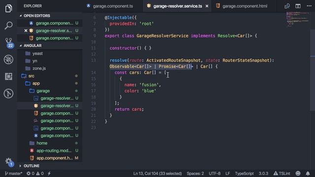Open the editor More Actions menu
Screen dimensions: 315x177
(309, 6)
